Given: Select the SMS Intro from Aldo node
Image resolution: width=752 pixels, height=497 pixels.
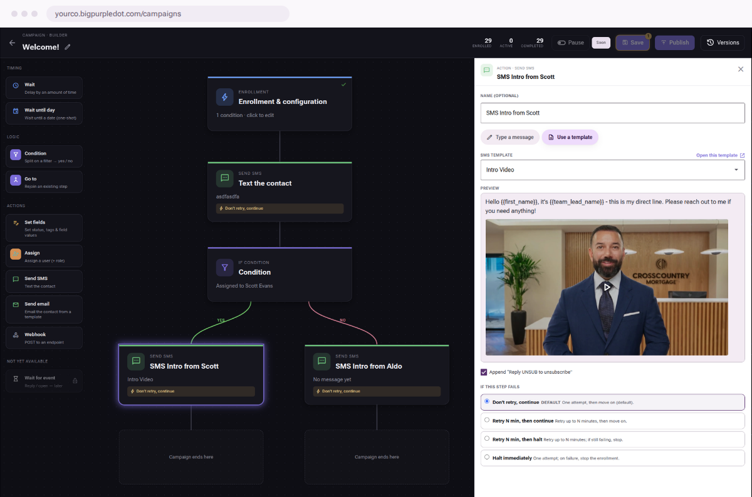Looking at the screenshot, I should click(x=377, y=374).
